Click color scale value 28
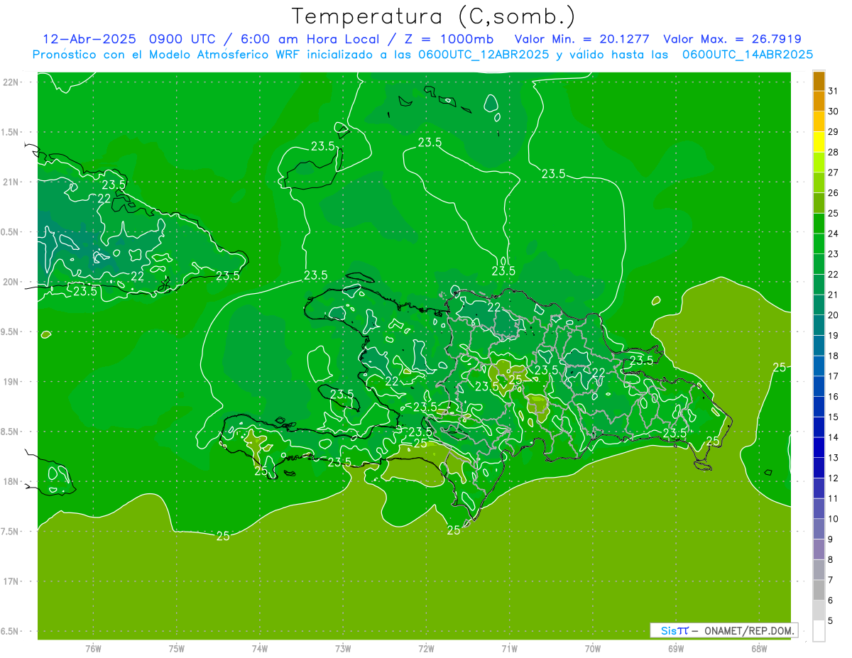 [833, 152]
